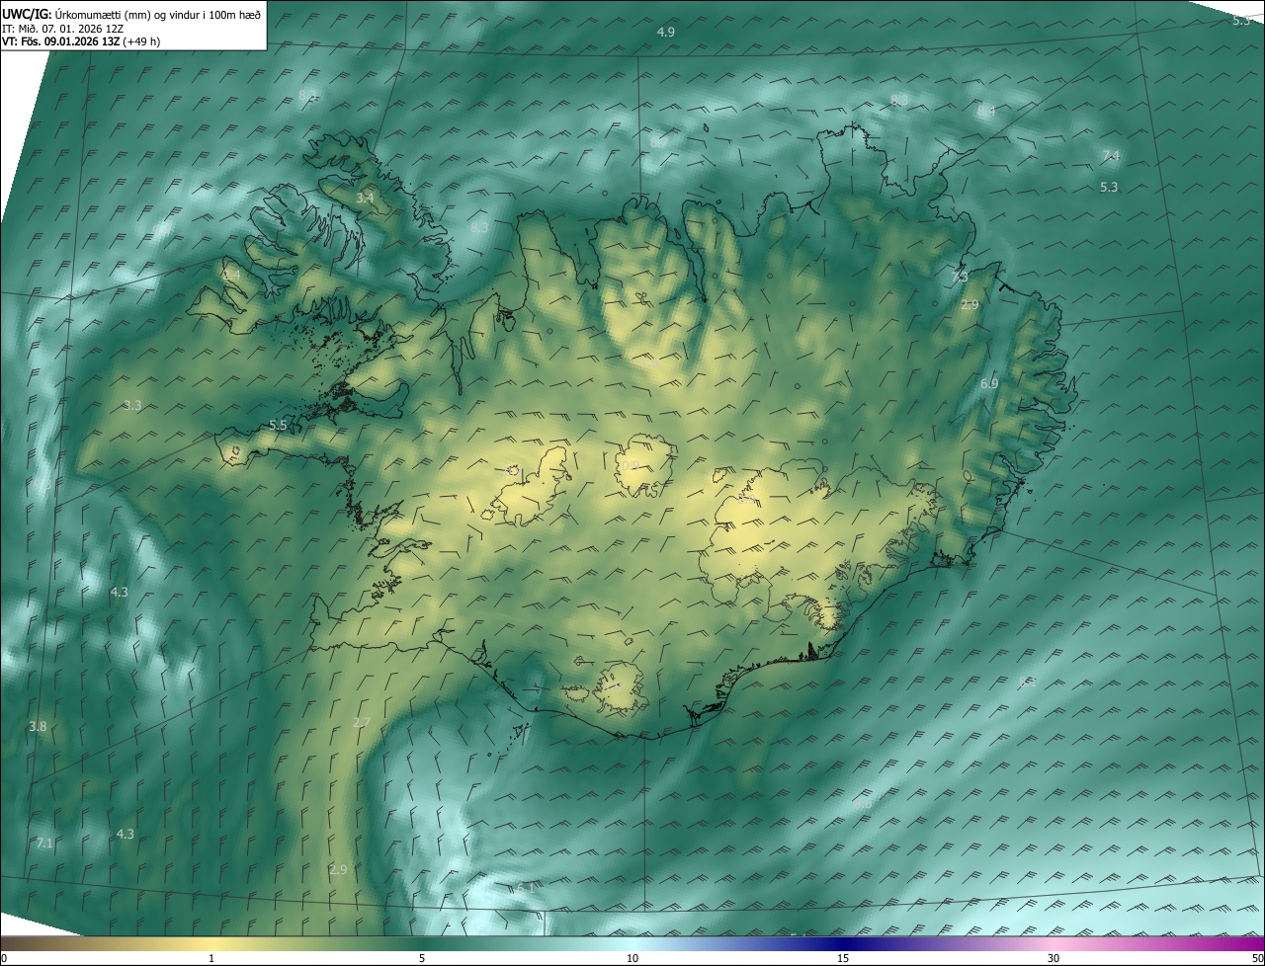
Task: Select the 2.9 value just beneath 7.3
Action: pos(970,305)
